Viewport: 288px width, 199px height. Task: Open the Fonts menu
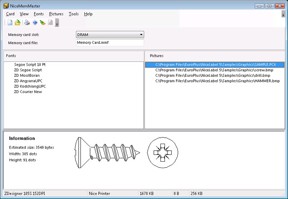click(39, 14)
